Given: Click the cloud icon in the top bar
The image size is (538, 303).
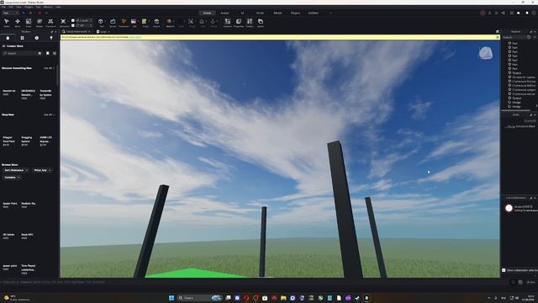Looking at the screenshot, I should (519, 13).
